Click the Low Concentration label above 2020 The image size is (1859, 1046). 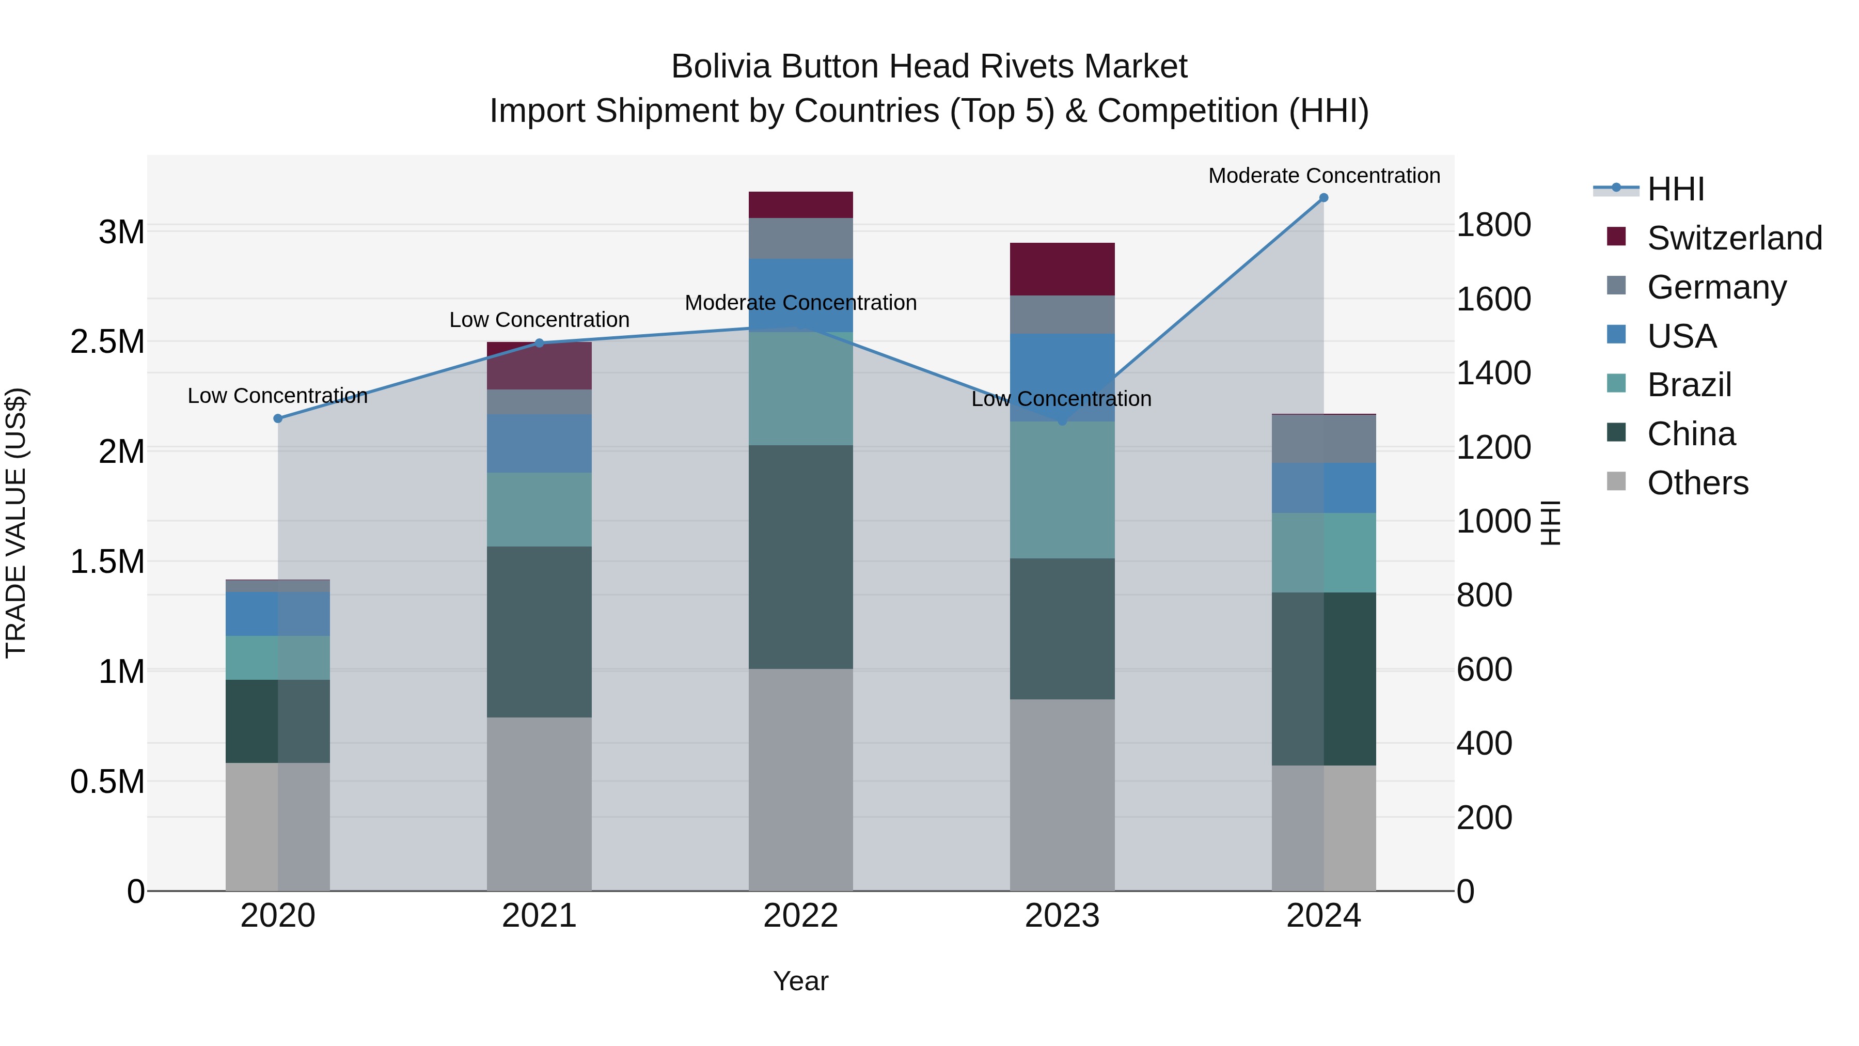point(278,396)
